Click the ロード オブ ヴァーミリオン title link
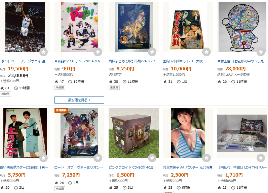The height and width of the screenshot is (193, 268). coord(79,168)
